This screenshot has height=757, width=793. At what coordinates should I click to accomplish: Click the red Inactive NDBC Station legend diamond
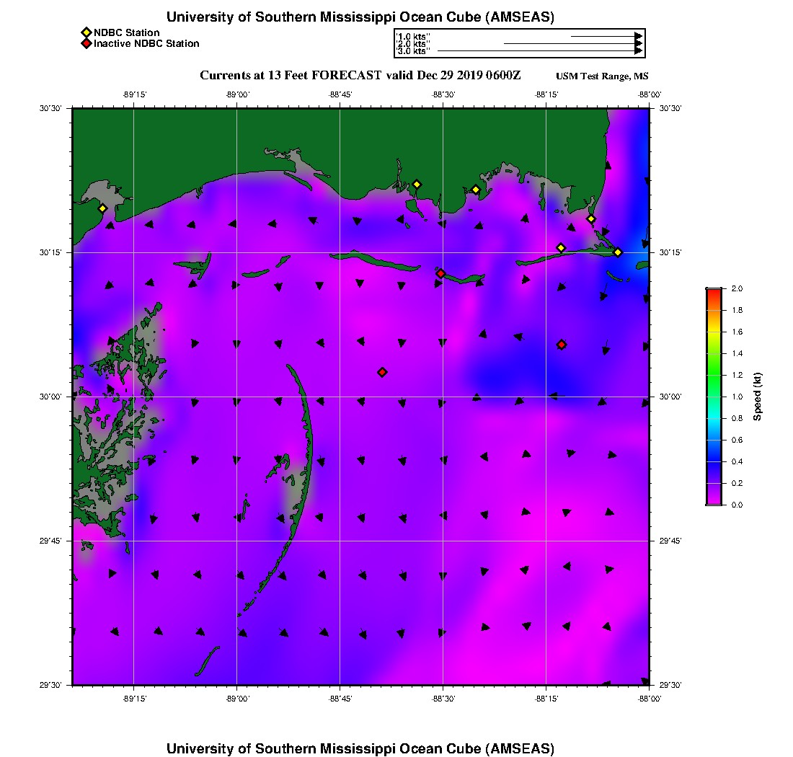tap(87, 44)
